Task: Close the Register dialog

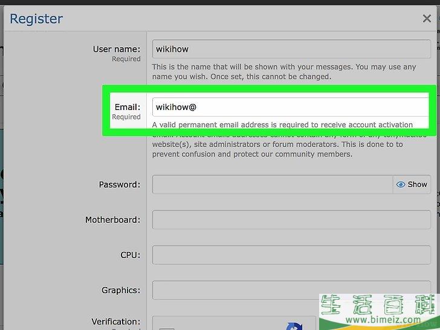Action: click(427, 19)
